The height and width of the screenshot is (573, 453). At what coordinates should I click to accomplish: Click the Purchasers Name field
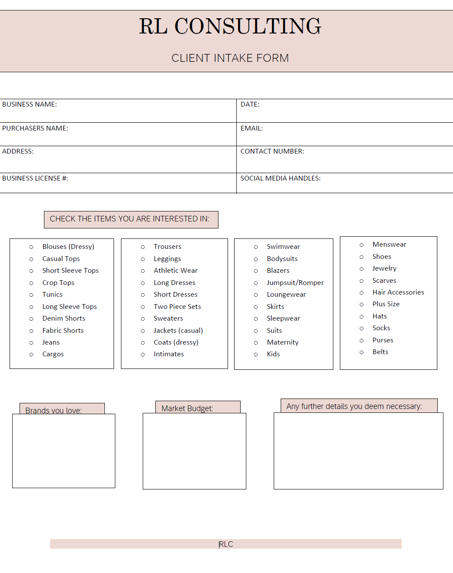[x=118, y=134]
